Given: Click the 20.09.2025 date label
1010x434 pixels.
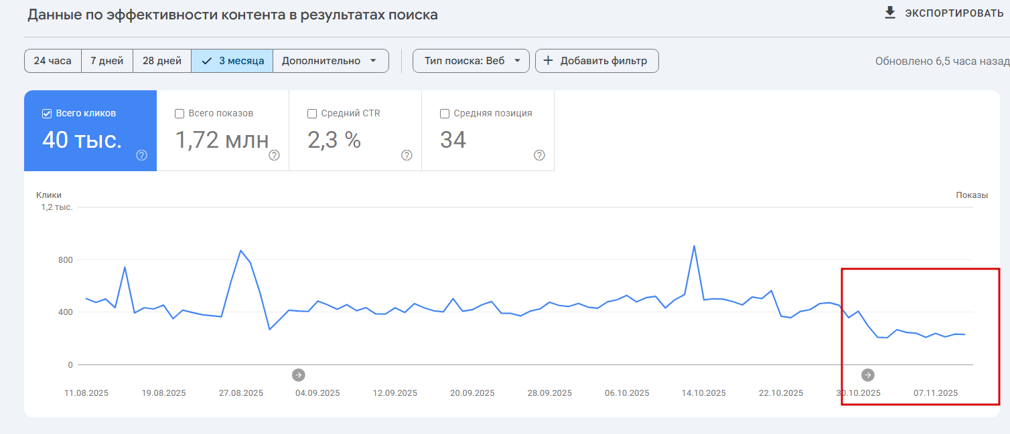Looking at the screenshot, I should 472,393.
